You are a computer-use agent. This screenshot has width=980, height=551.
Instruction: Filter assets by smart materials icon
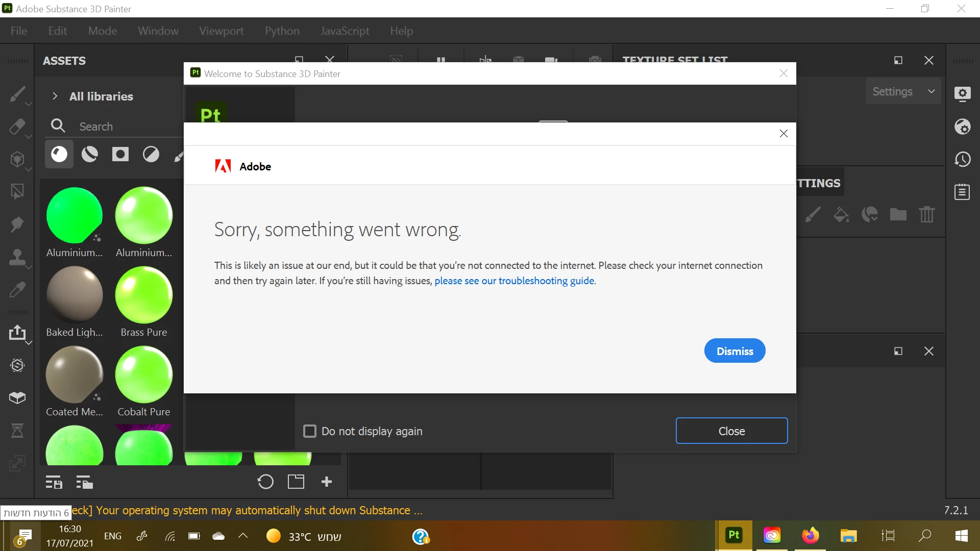[x=90, y=154]
